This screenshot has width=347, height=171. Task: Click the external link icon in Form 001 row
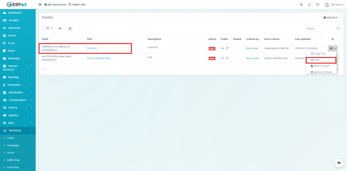click(227, 48)
